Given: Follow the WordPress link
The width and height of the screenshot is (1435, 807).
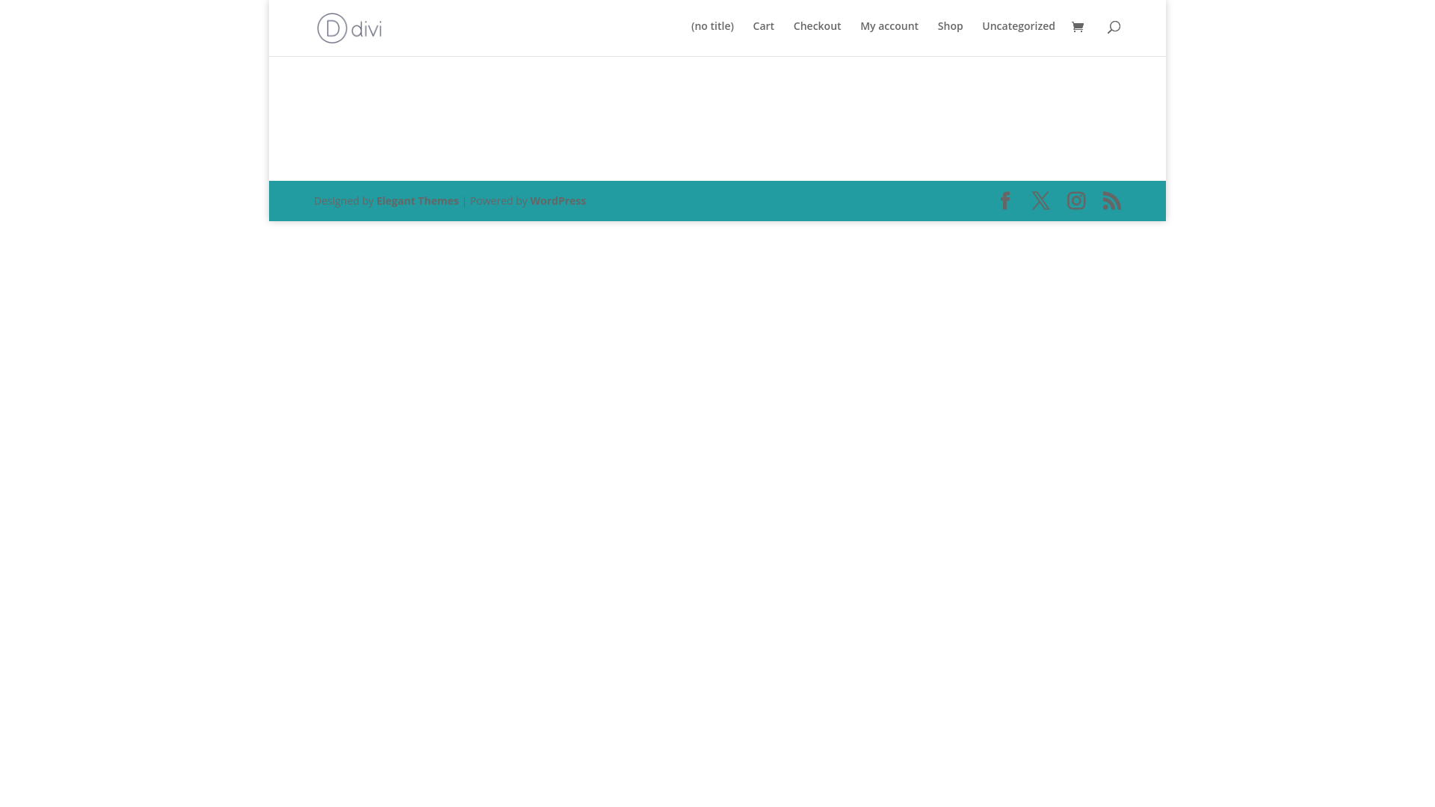Looking at the screenshot, I should [558, 200].
